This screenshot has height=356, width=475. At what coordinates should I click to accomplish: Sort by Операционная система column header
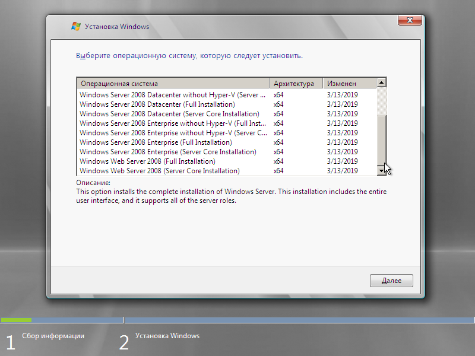[x=173, y=83]
